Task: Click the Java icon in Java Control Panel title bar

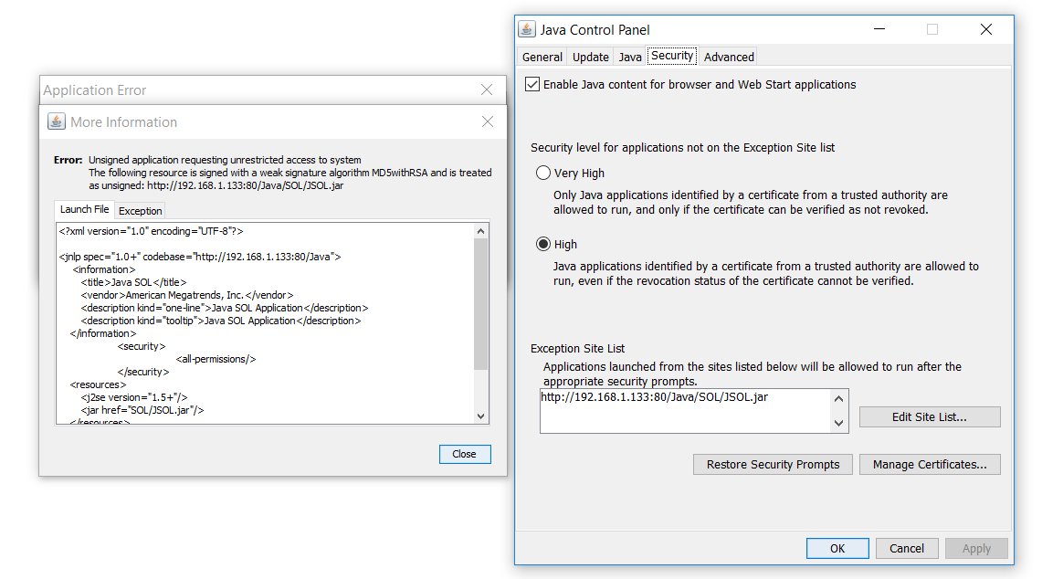Action: [527, 29]
